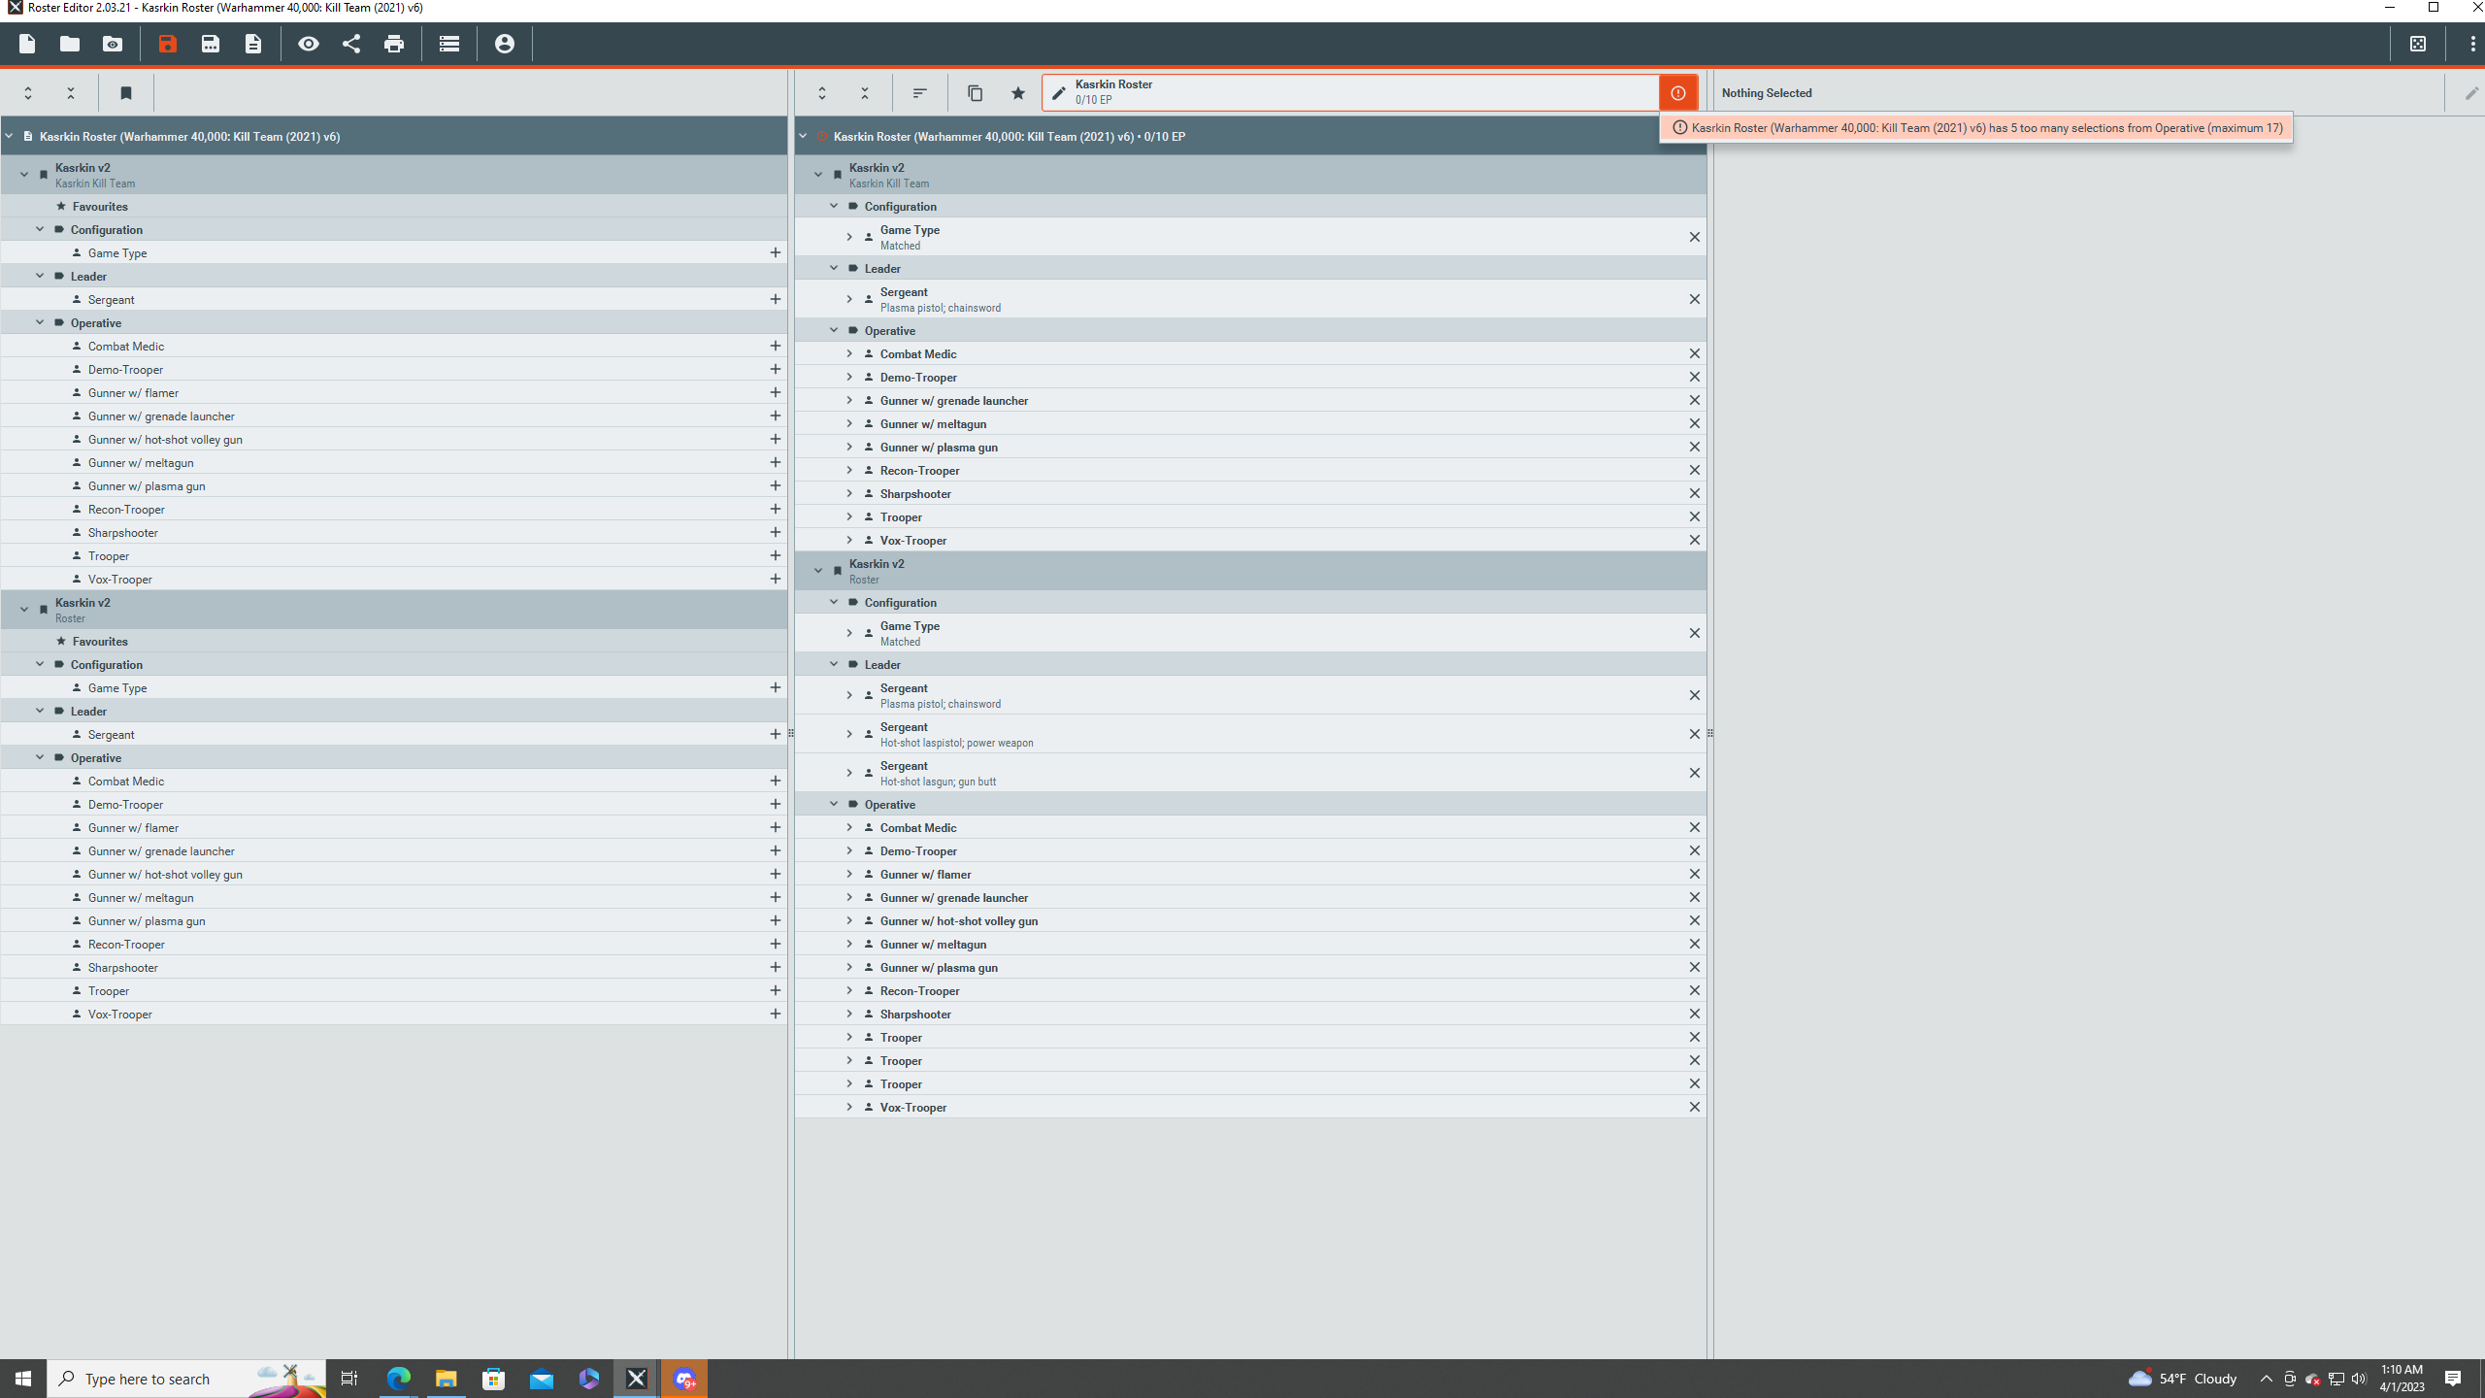Collapse the Kasrkin v2 Roster force in roster panel

point(818,571)
